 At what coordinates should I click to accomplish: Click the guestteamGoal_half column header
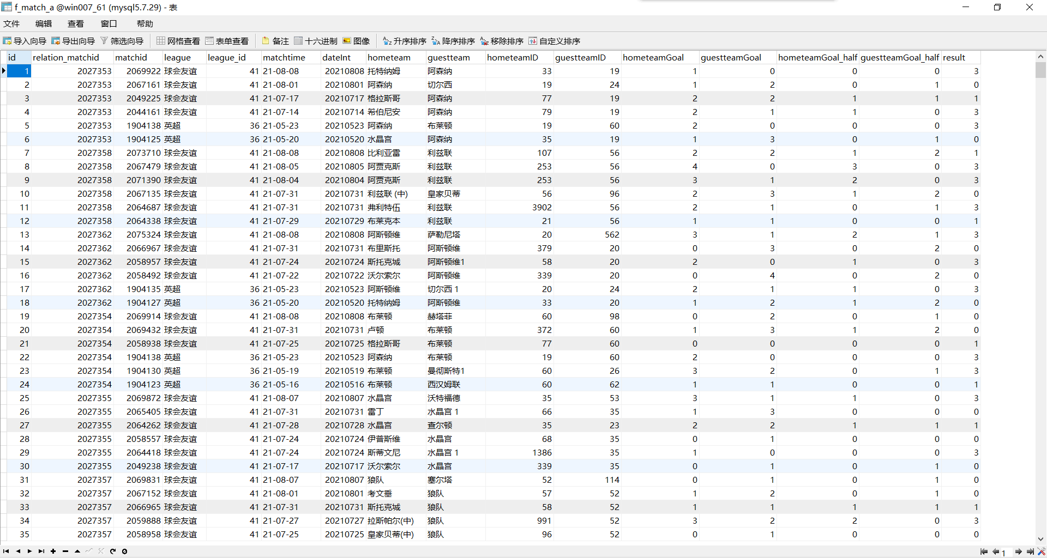click(x=900, y=57)
